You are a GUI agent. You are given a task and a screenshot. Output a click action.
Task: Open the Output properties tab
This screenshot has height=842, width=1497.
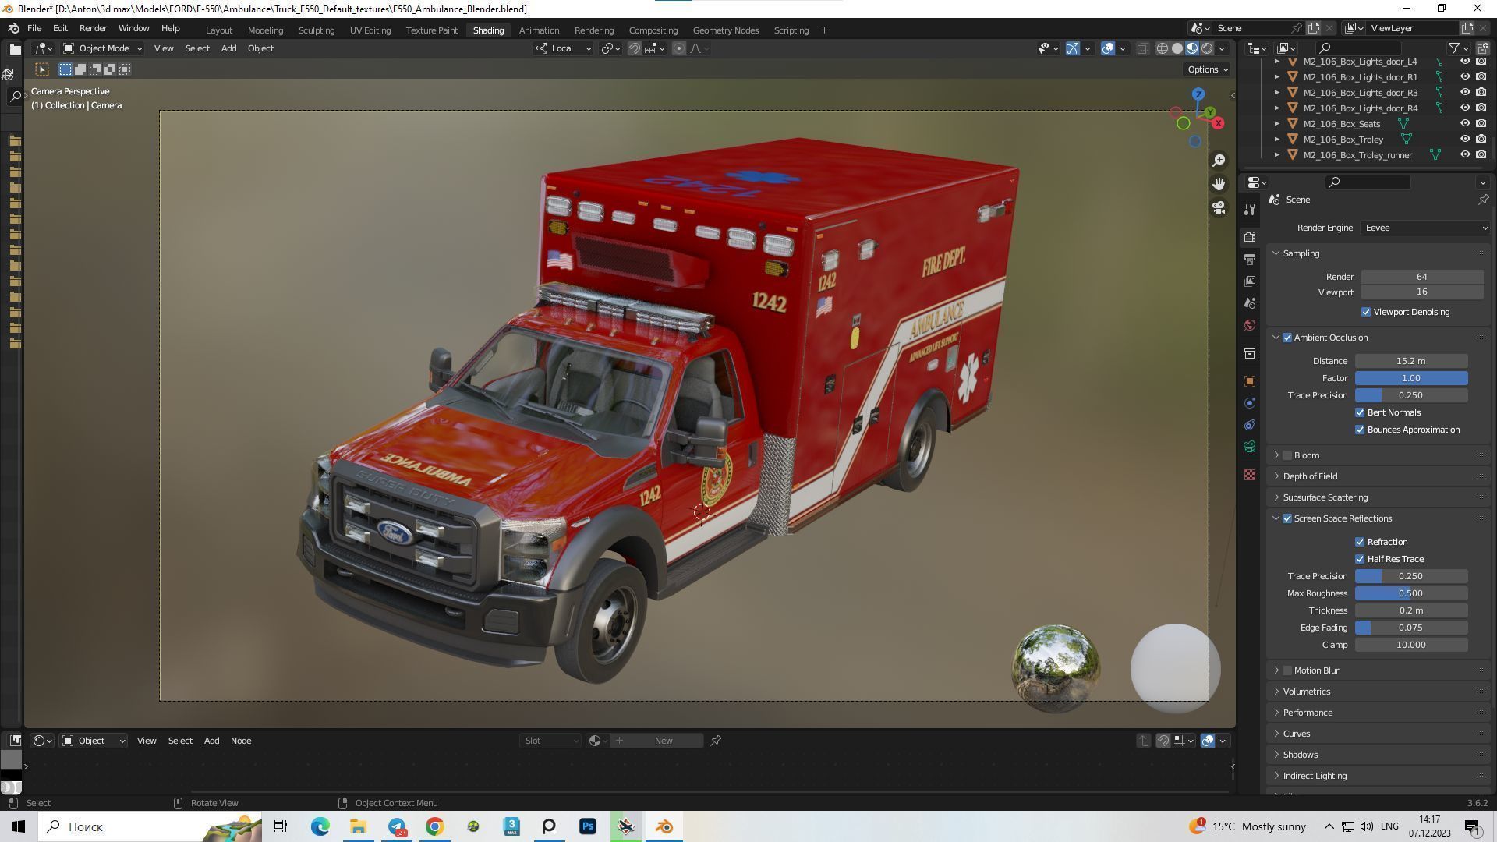(x=1250, y=259)
